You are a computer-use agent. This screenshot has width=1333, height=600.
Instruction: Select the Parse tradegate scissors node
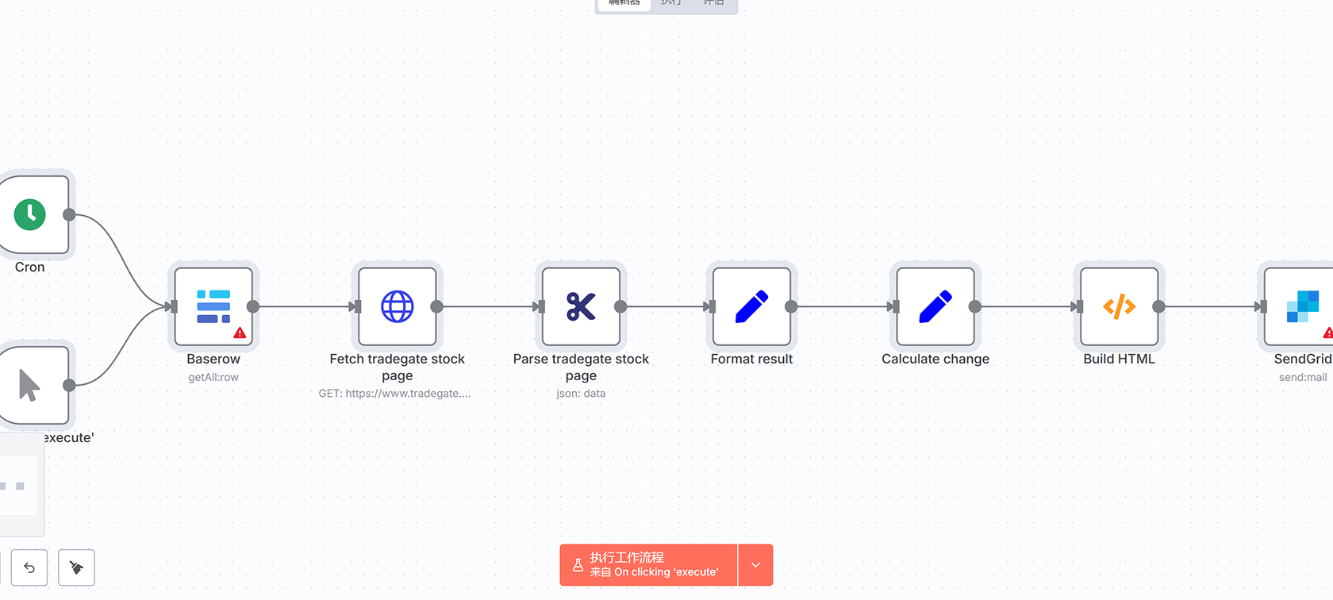coord(581,306)
